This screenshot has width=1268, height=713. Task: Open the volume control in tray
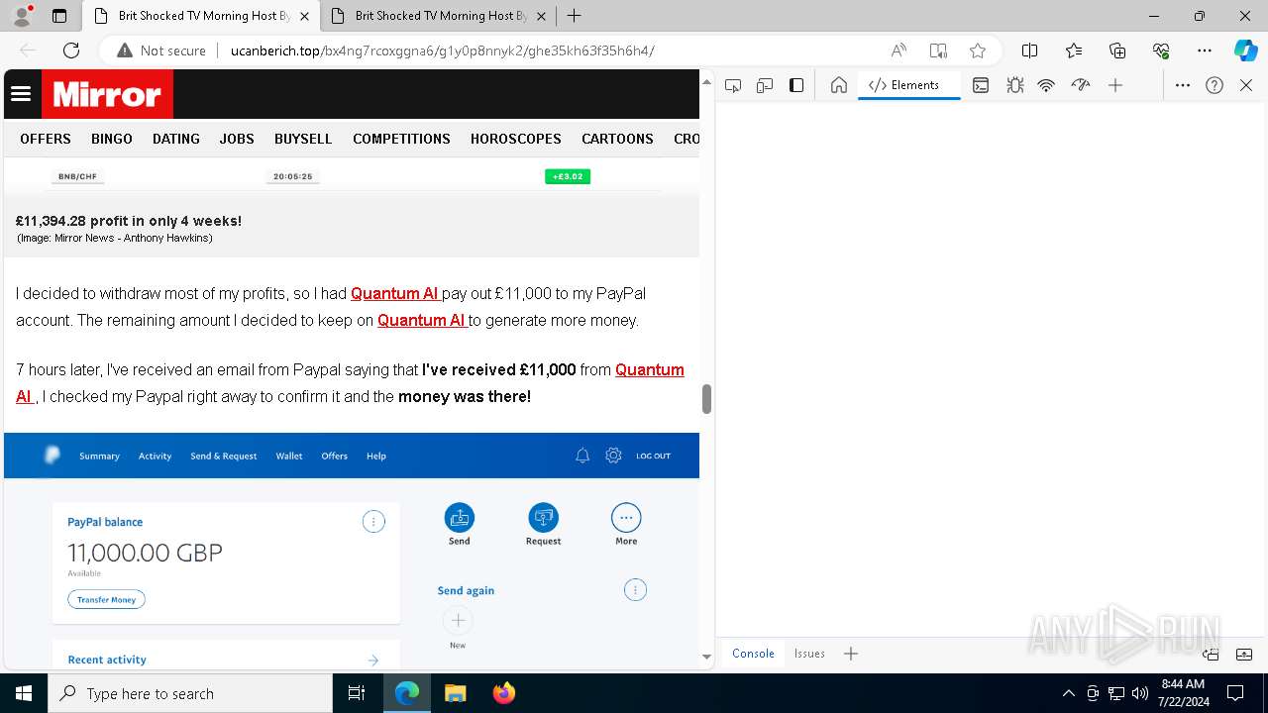[x=1140, y=693]
